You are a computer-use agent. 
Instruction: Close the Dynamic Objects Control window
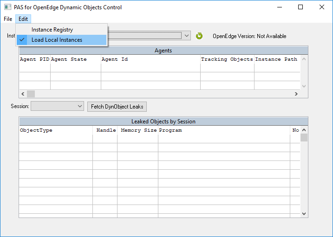tap(322, 7)
